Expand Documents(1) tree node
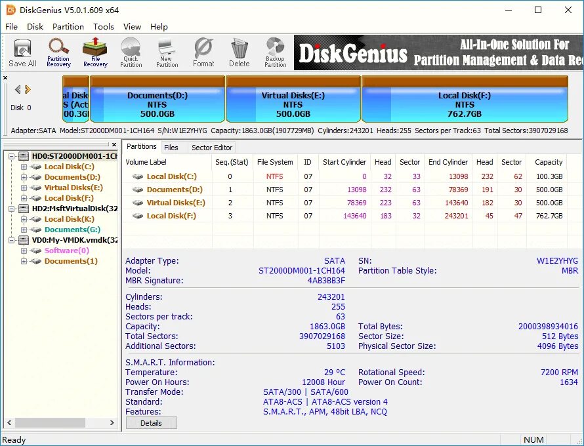The width and height of the screenshot is (584, 446). pos(24,261)
